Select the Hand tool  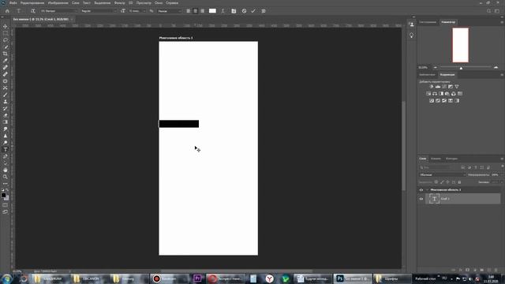(6, 170)
